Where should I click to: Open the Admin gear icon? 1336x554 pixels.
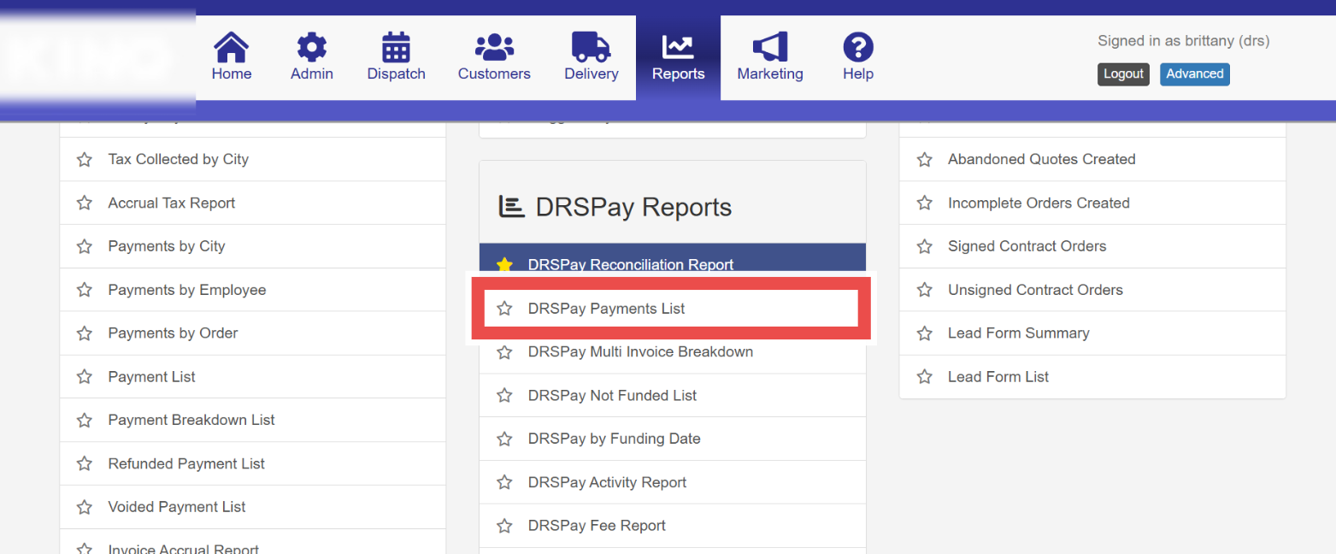point(312,47)
